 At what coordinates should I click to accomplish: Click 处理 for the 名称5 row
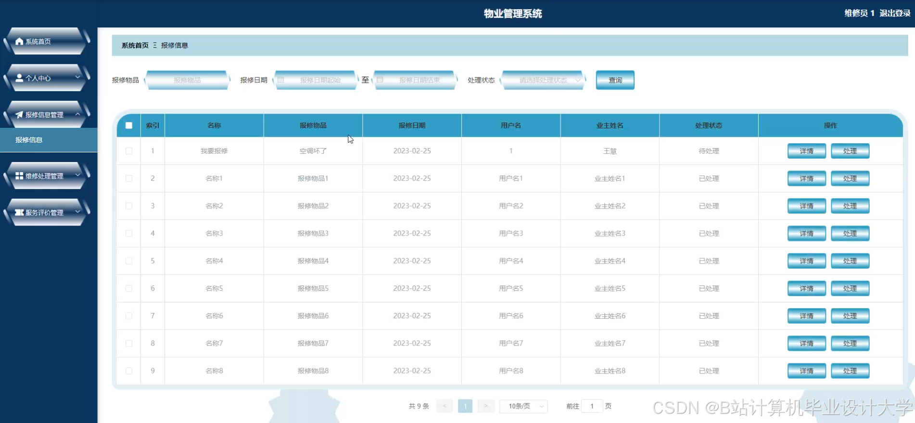850,288
